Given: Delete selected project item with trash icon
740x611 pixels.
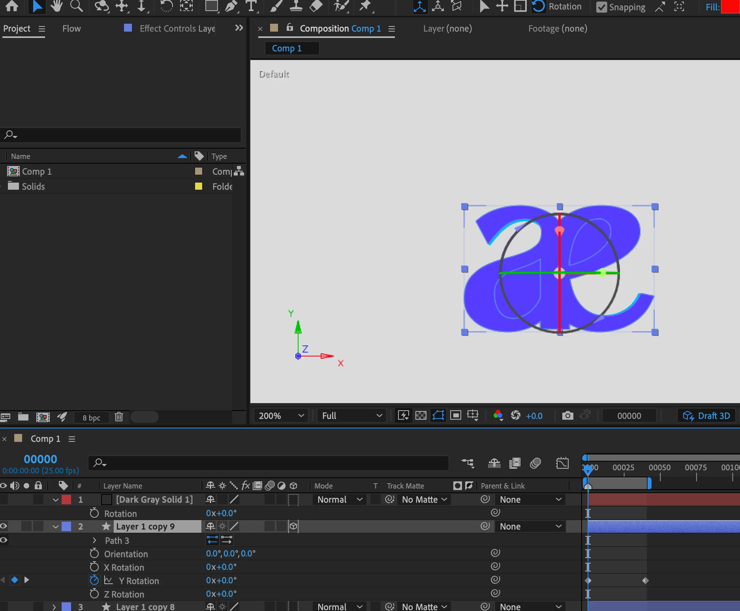Looking at the screenshot, I should click(119, 417).
